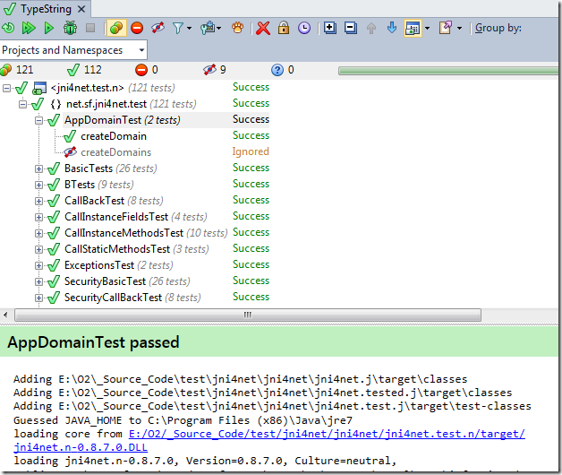The image size is (562, 475).
Task: Click the Expand All plus icon
Action: (330, 29)
